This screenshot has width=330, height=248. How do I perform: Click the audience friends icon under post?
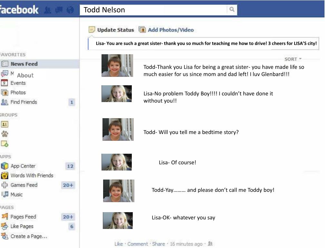pyautogui.click(x=210, y=244)
